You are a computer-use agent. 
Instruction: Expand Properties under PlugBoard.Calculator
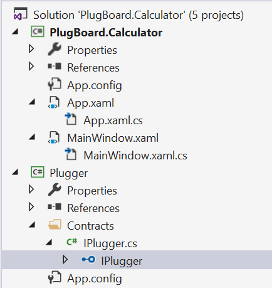tap(31, 49)
